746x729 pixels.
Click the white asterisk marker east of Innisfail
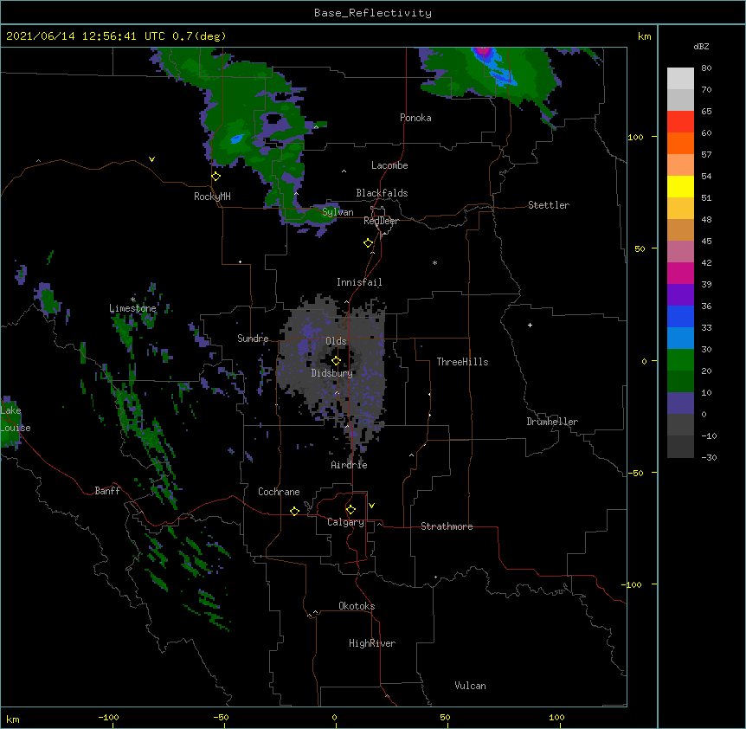pos(434,262)
